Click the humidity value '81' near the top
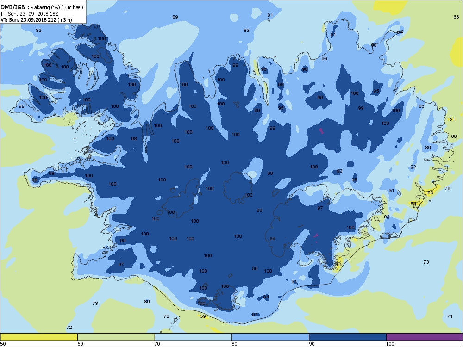The height and width of the screenshot is (347, 463). 270,15
